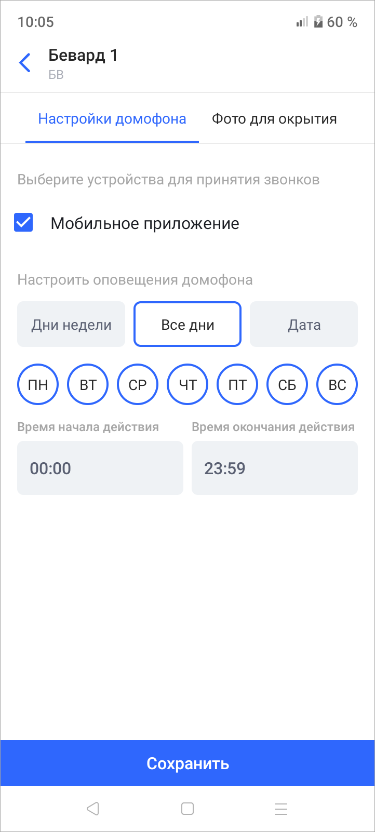Viewport: 375px width, 832px height.
Task: Choose the Дни недели option
Action: click(x=71, y=325)
